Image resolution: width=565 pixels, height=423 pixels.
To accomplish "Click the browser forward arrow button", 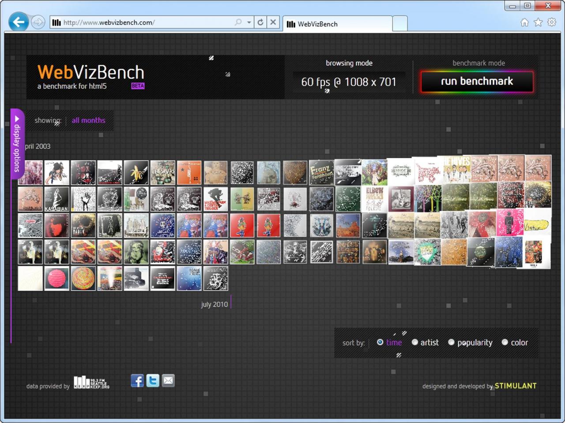I will (x=38, y=22).
